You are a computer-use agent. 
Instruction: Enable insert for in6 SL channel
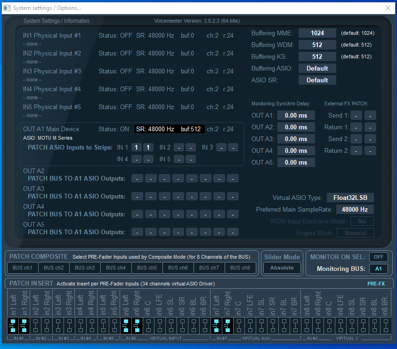[170, 325]
